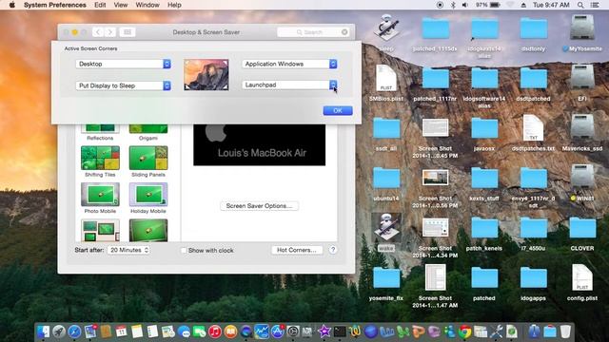Open iTunes in the Dock

(215, 332)
